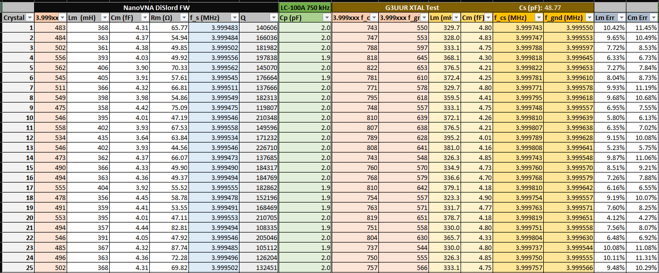Viewport: 659px width, 273px height.
Task: Select Q value 205046
Action: 259,238
